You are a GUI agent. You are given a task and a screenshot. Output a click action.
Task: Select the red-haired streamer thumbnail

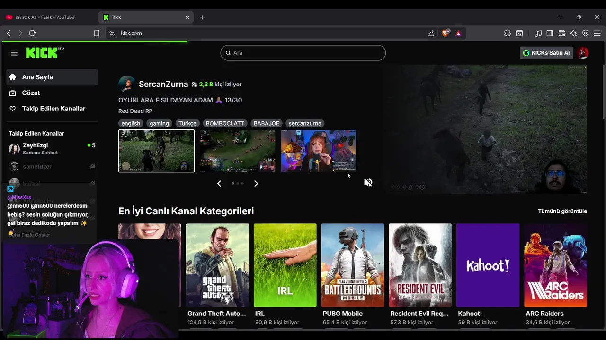tap(319, 151)
